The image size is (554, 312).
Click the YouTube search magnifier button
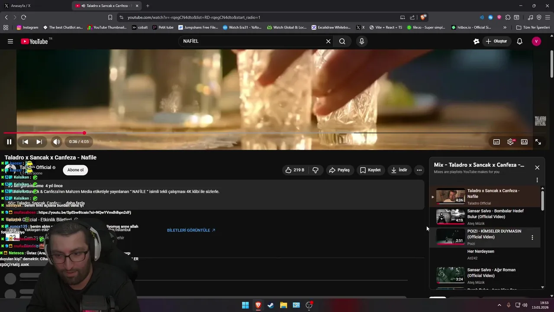pyautogui.click(x=342, y=41)
